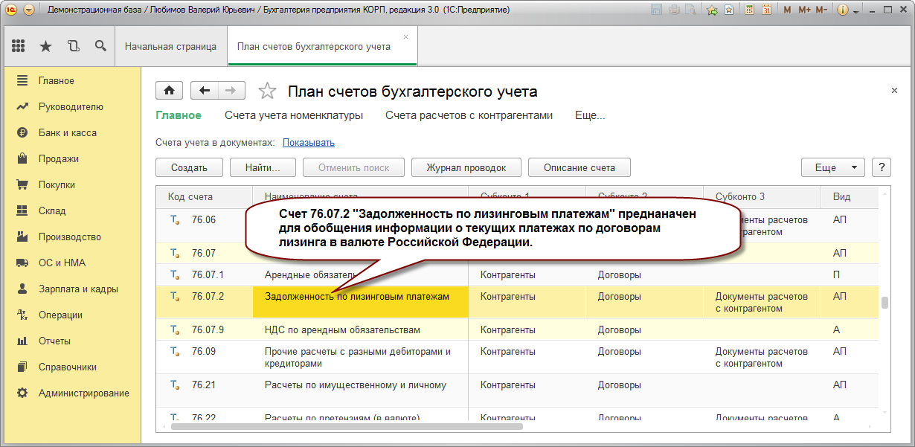Add current page to favorites (star with arrow)
Viewport: 915px width, 447px height.
click(713, 10)
